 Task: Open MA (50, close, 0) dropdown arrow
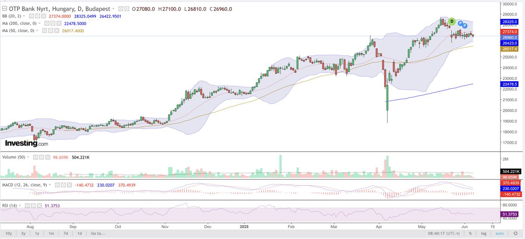37,31
